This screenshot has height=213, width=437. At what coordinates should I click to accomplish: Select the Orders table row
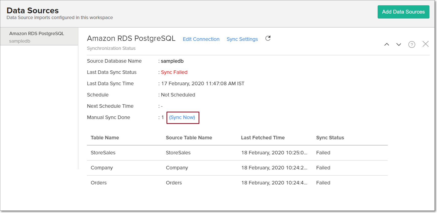click(x=98, y=183)
